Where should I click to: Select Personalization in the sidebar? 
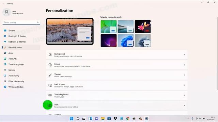(x=21, y=47)
